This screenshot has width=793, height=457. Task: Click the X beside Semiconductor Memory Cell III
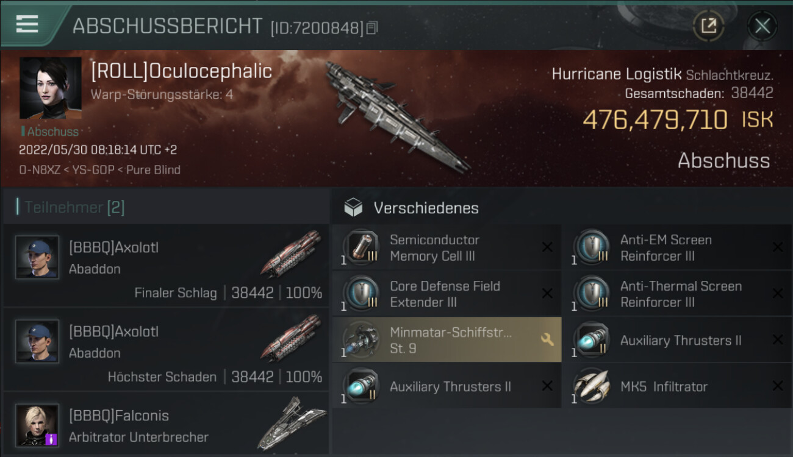(x=547, y=247)
